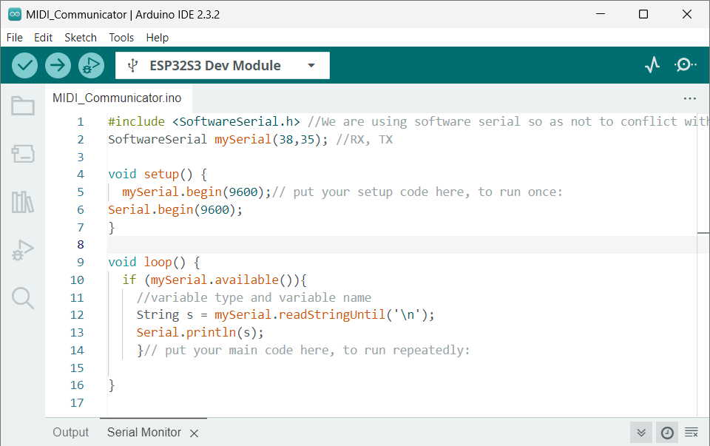Viewport: 710px width, 446px height.
Task: Open the Edit menu
Action: 43,38
